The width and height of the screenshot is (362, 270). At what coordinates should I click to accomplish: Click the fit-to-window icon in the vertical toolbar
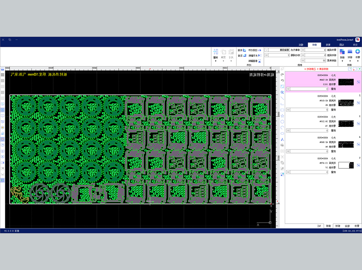click(282, 87)
